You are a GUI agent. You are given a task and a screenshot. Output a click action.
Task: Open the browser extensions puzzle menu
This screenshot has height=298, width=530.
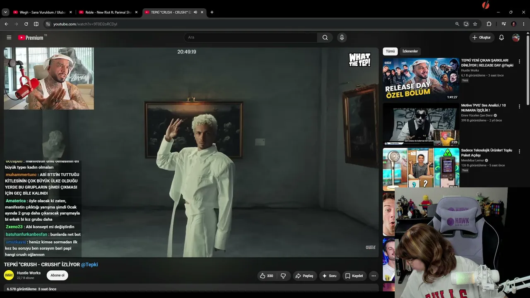(x=489, y=24)
